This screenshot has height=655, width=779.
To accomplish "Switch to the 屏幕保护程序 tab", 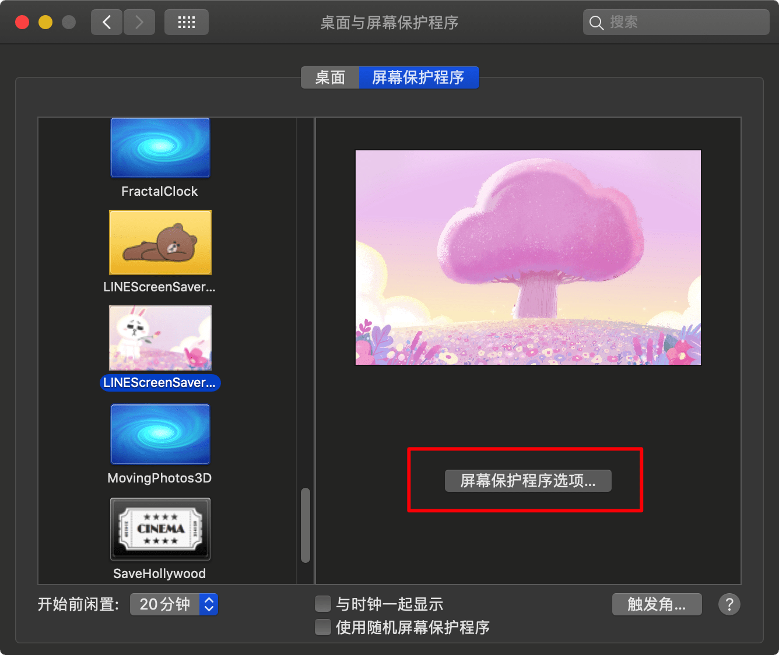I will (x=418, y=78).
